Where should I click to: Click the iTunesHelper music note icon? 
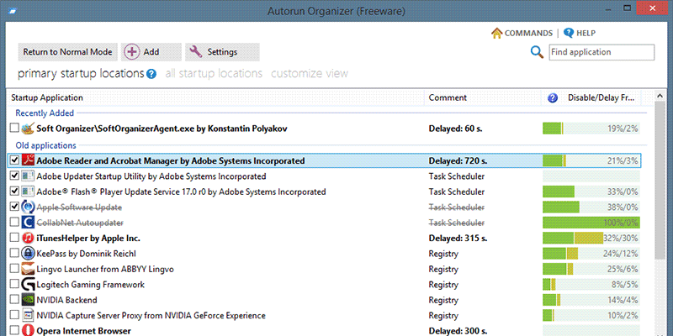[x=27, y=238]
